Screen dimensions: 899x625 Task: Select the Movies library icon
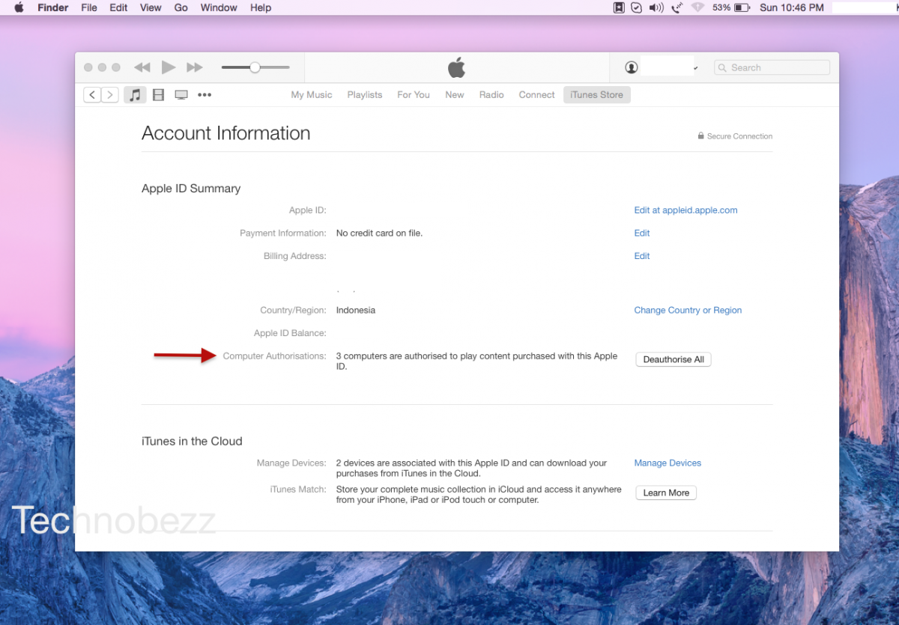coord(158,94)
